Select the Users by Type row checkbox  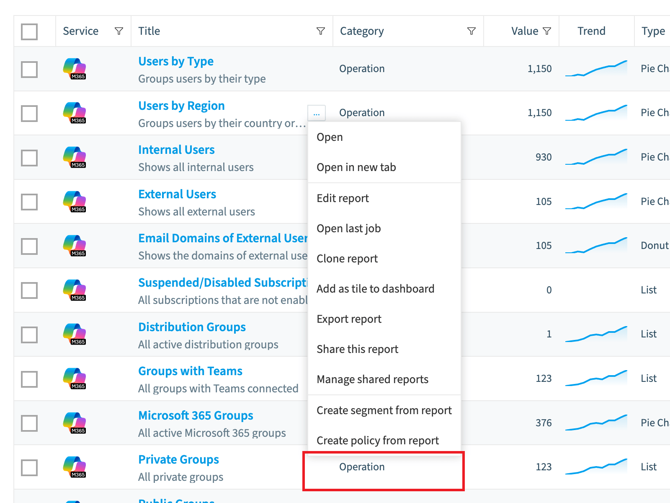[x=29, y=70]
